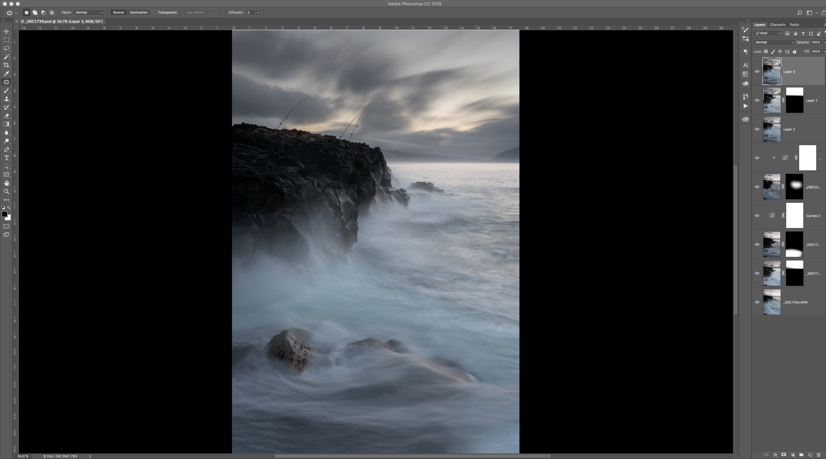Viewport: 826px width, 459px height.
Task: Select the Brush tool
Action: point(6,90)
